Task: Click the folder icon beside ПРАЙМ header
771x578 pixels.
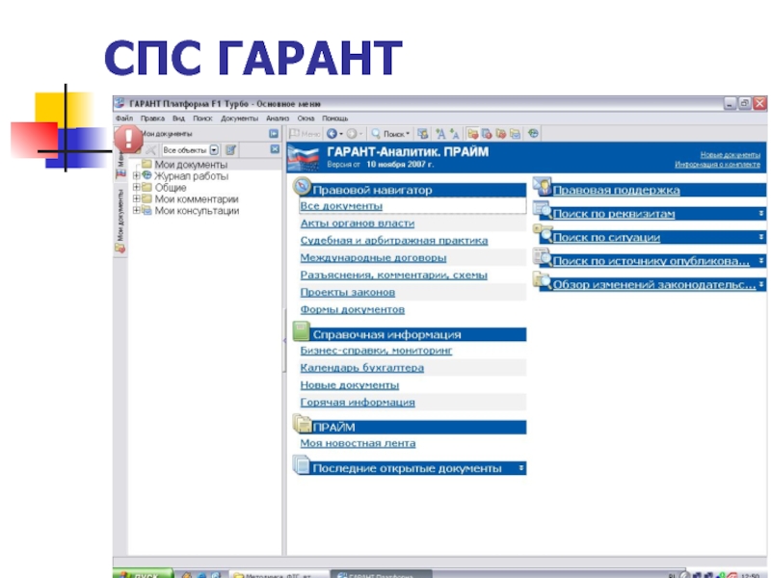Action: 303,423
